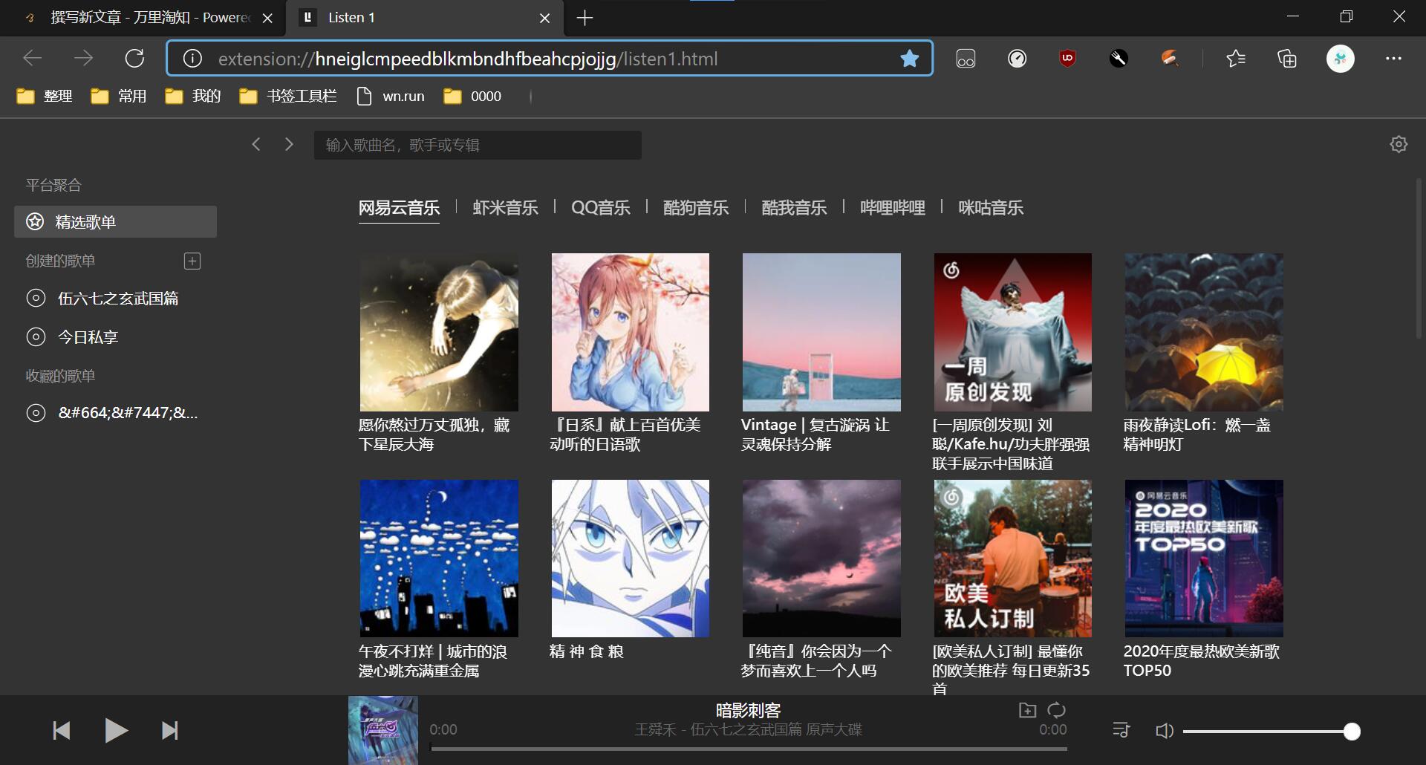
Task: Add new playlist with plus icon
Action: point(192,261)
